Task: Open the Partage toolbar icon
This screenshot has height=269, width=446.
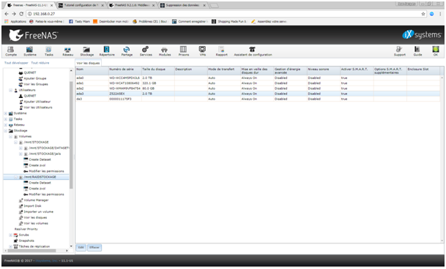Action: pos(127,51)
